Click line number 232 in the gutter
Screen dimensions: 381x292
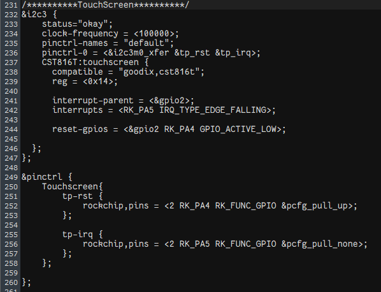11,15
